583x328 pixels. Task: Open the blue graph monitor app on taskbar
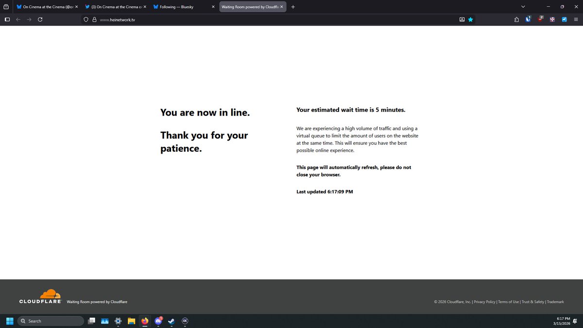[x=104, y=321]
